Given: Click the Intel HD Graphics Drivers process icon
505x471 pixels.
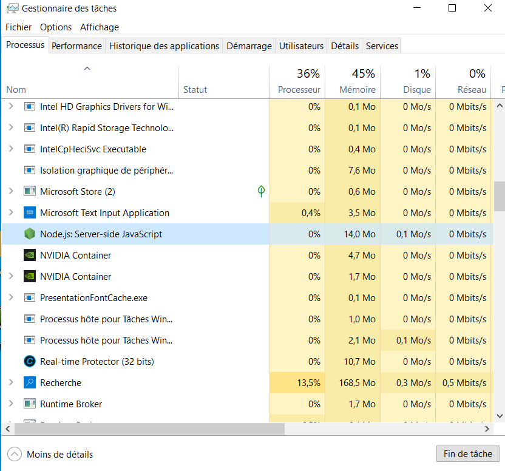Looking at the screenshot, I should (x=30, y=106).
